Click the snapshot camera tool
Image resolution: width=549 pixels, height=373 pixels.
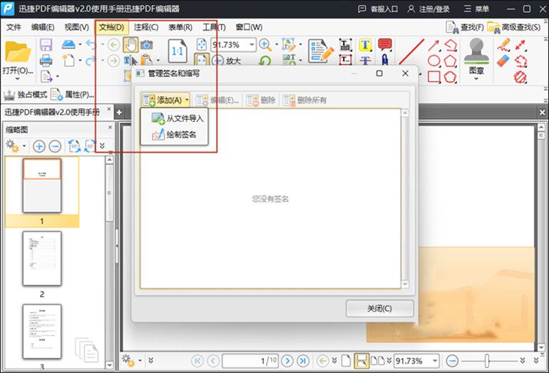pos(147,45)
